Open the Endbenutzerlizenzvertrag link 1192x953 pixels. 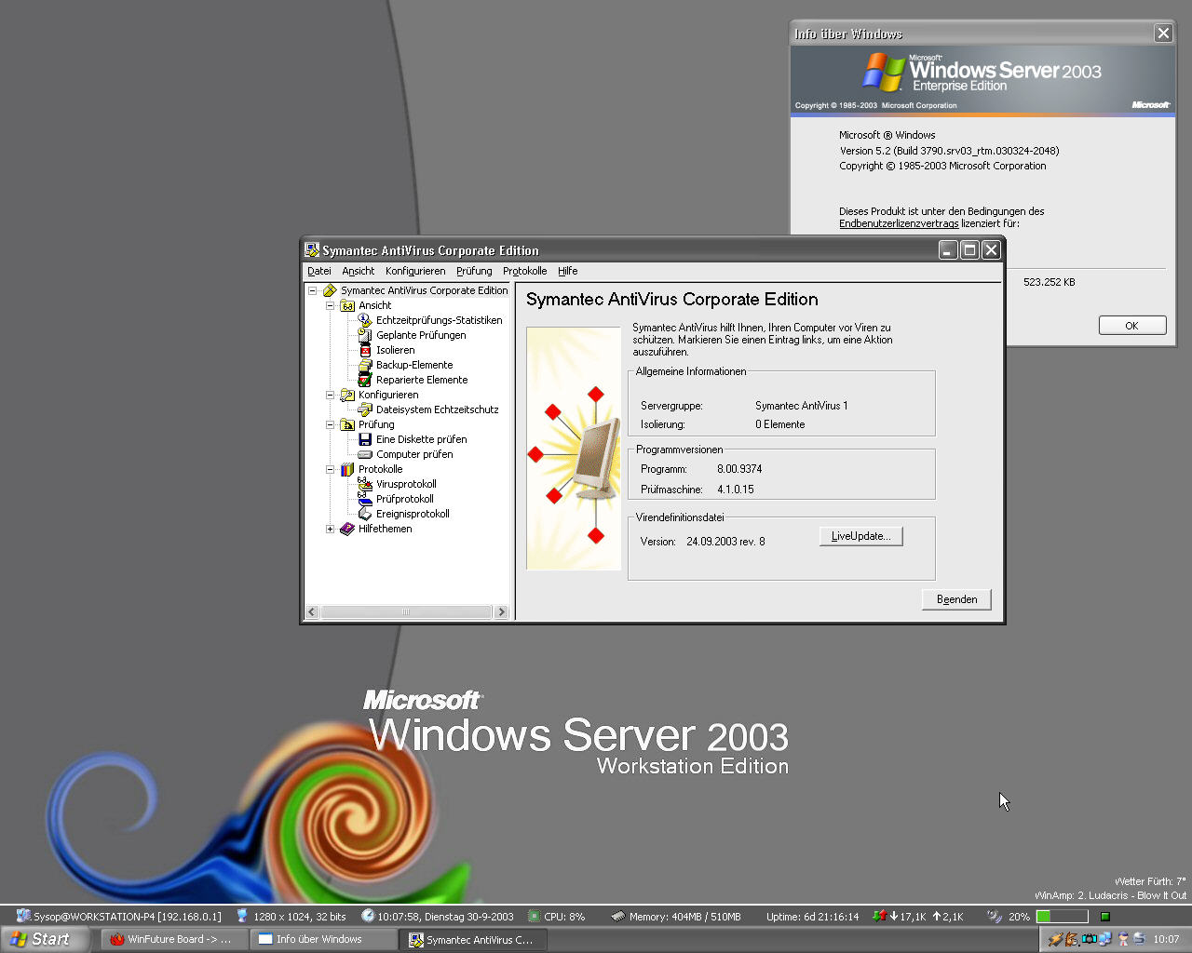[898, 223]
